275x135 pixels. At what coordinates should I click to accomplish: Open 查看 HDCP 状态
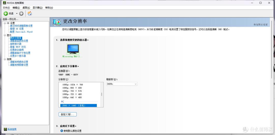click(x=18, y=47)
